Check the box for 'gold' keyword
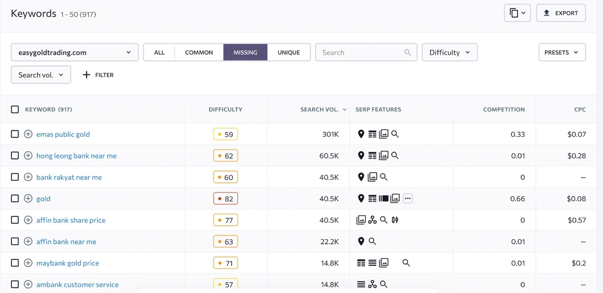603x293 pixels. 15,199
